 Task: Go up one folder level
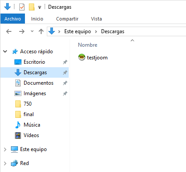tap(41, 31)
